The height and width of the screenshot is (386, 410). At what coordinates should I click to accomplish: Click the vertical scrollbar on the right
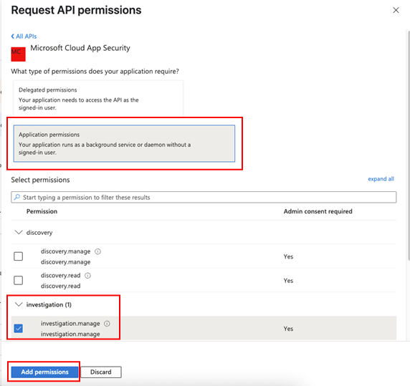408,145
